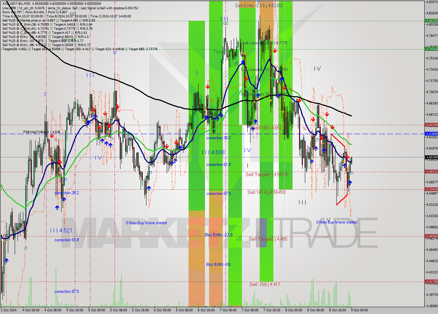Click the 'Sell 250 | 4.417' label
Screen dimensions: 438x314
(x=265, y=284)
